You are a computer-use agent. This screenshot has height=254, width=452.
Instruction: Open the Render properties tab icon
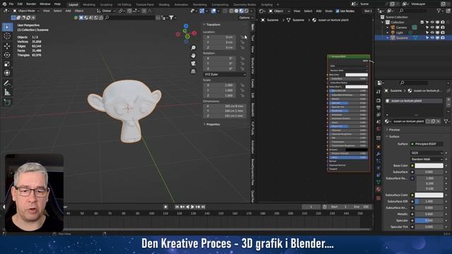click(x=379, y=100)
